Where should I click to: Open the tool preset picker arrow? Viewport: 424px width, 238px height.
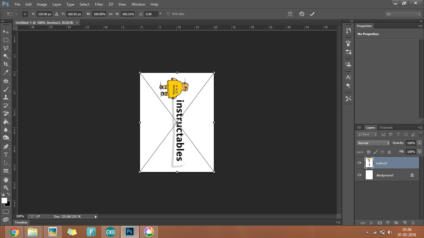[x=16, y=14]
